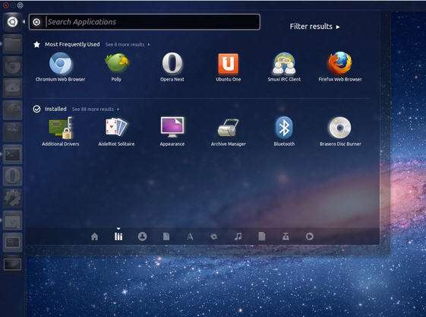Viewport: 426px width, 317px height.
Task: Open Bluetooth settings
Action: tap(284, 132)
